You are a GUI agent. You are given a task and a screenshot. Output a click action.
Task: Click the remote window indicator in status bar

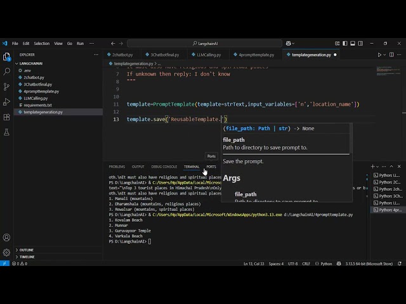pyautogui.click(x=4, y=263)
